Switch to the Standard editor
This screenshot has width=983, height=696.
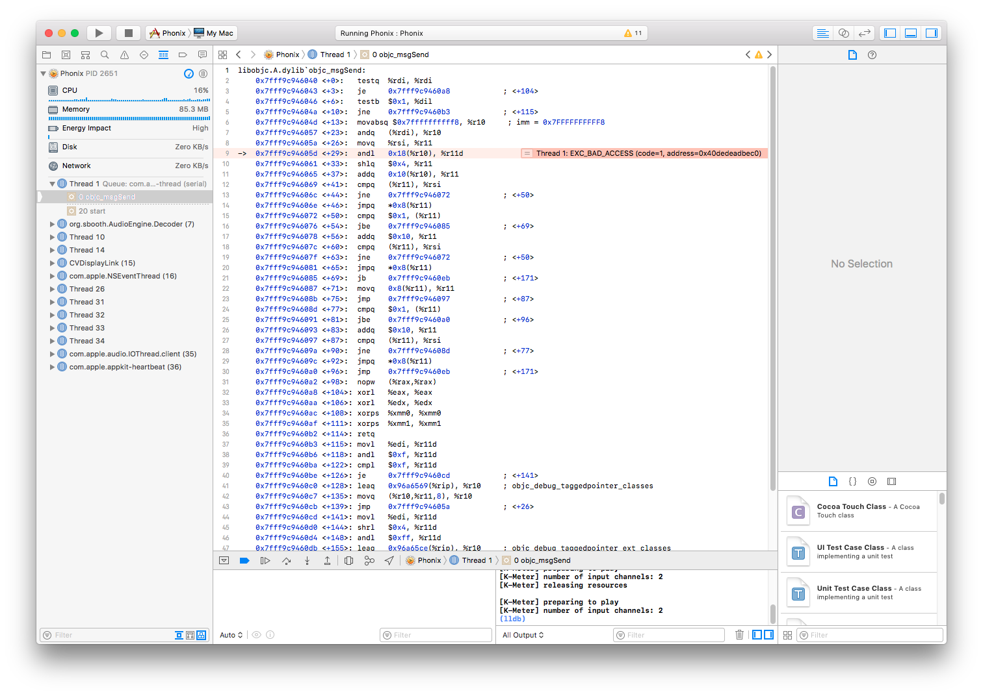[823, 33]
